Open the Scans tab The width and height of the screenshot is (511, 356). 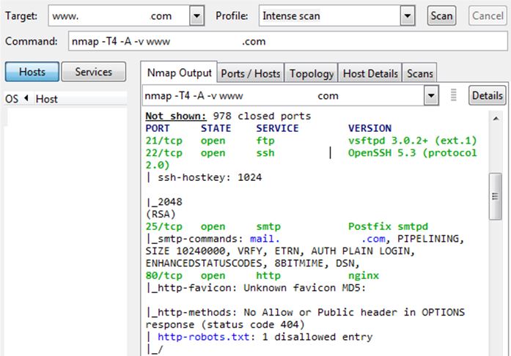420,73
